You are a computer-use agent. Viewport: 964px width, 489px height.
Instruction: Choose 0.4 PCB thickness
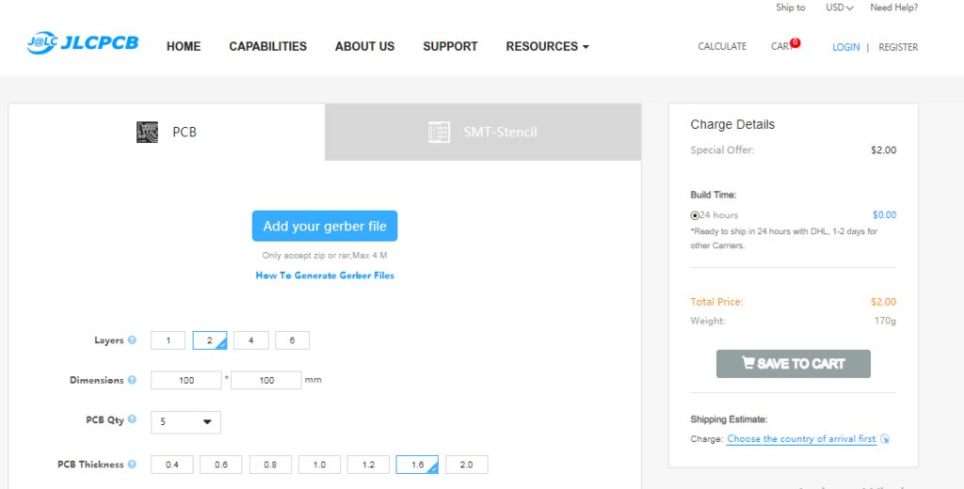172,465
